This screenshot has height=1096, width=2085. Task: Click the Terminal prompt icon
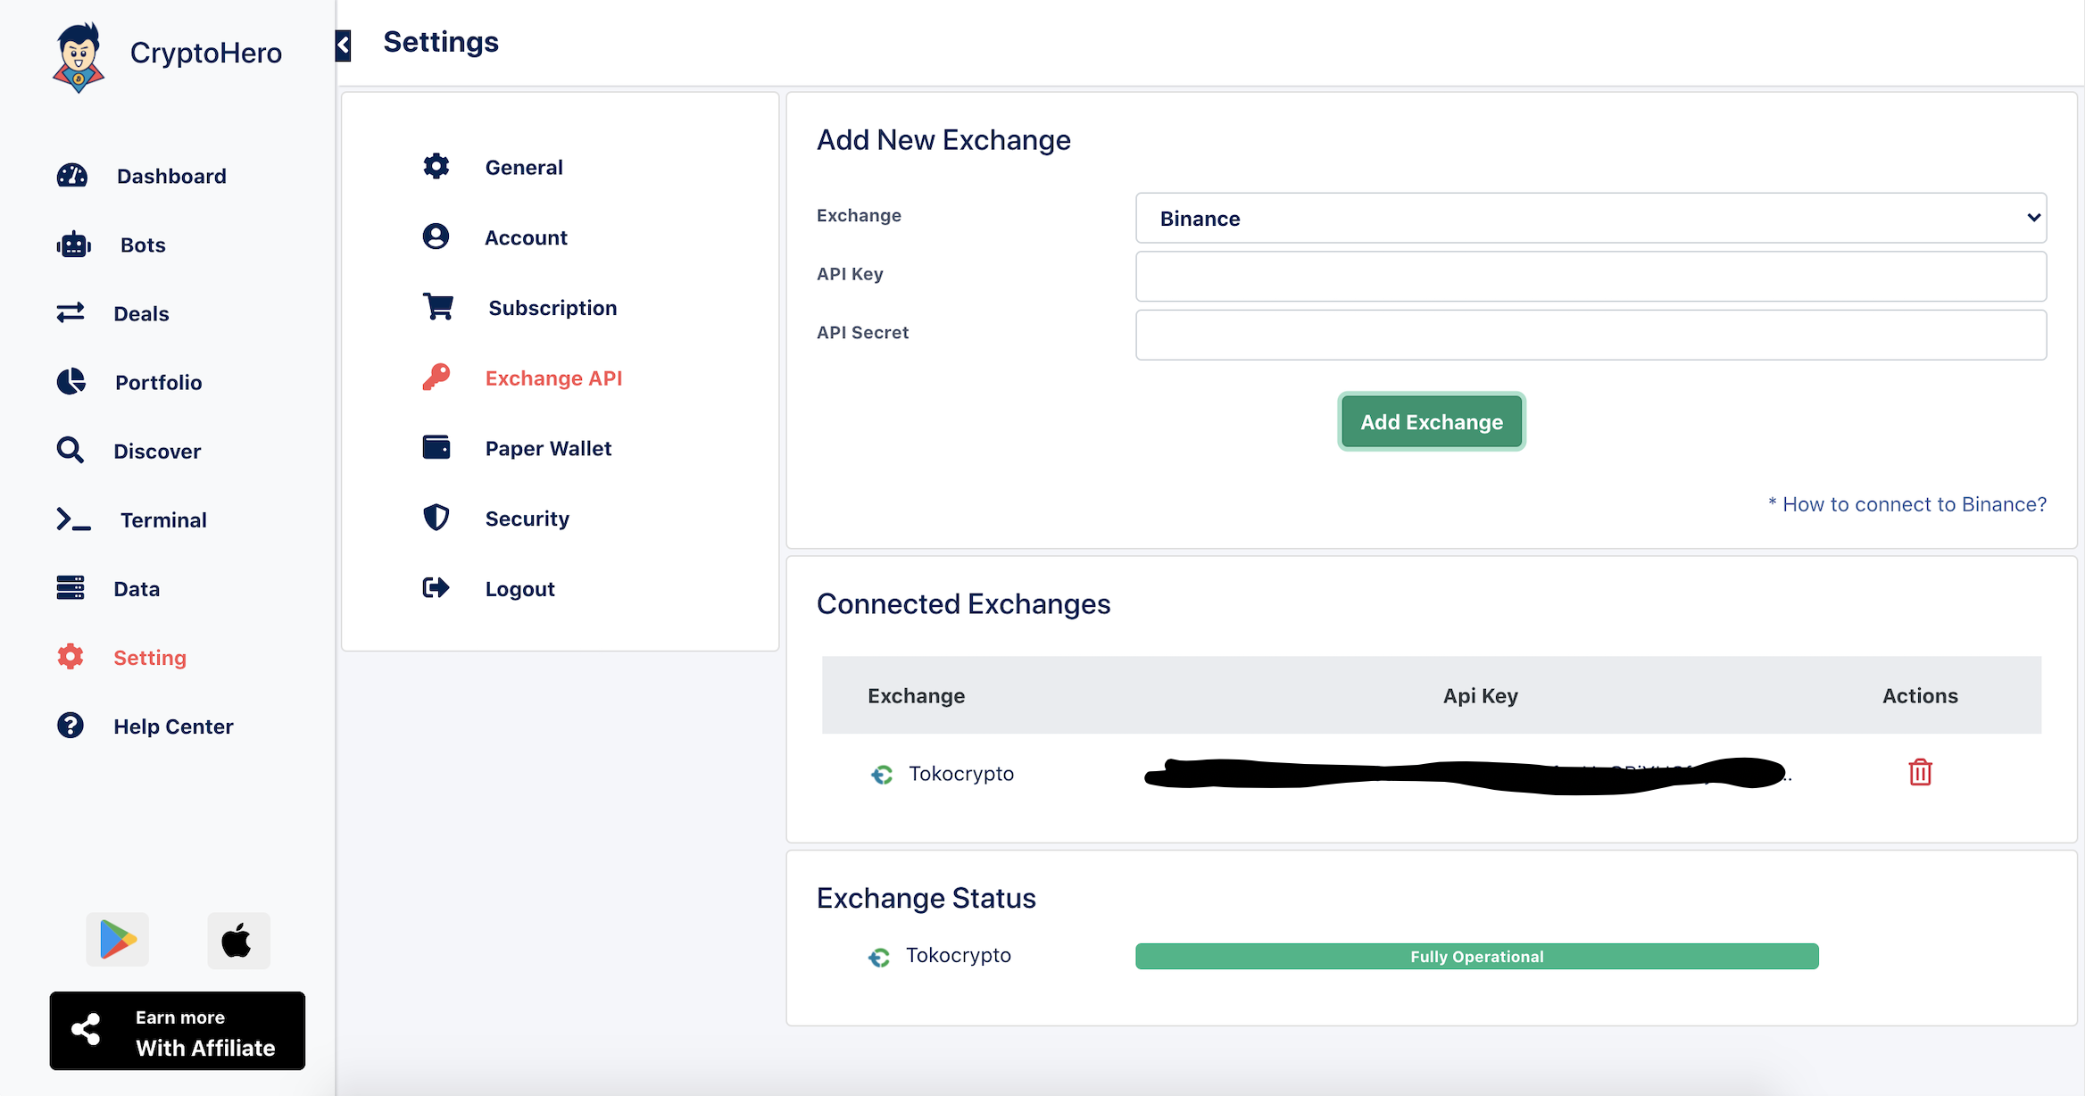(73, 519)
